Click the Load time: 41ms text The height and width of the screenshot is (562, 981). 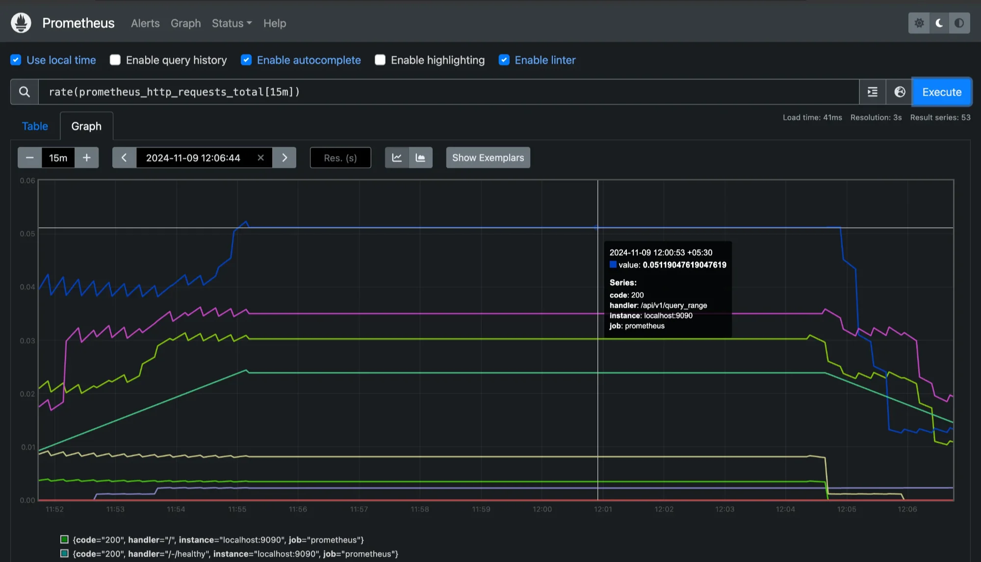click(x=812, y=117)
